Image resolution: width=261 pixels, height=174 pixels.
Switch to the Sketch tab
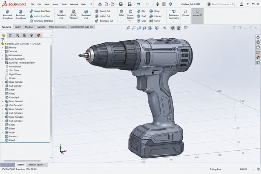(18, 27)
